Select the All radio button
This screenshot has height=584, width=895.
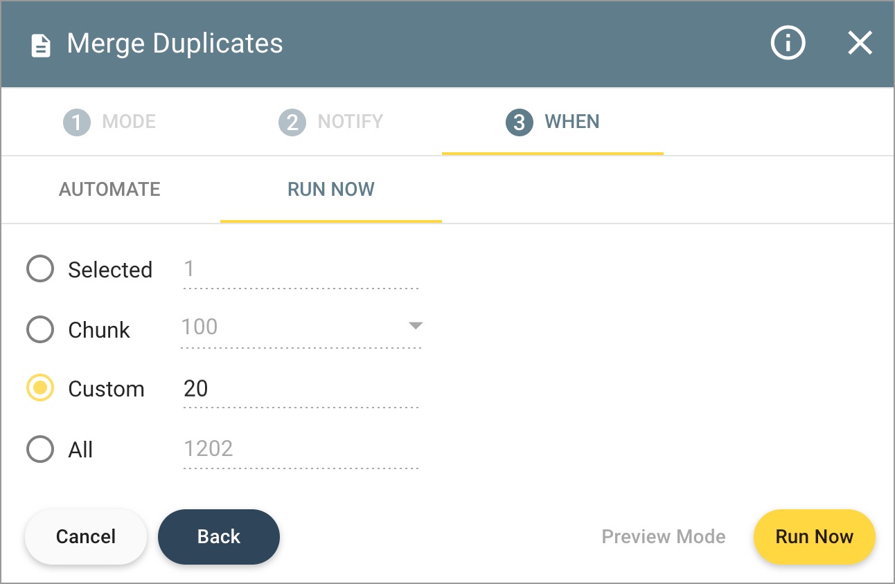(39, 449)
